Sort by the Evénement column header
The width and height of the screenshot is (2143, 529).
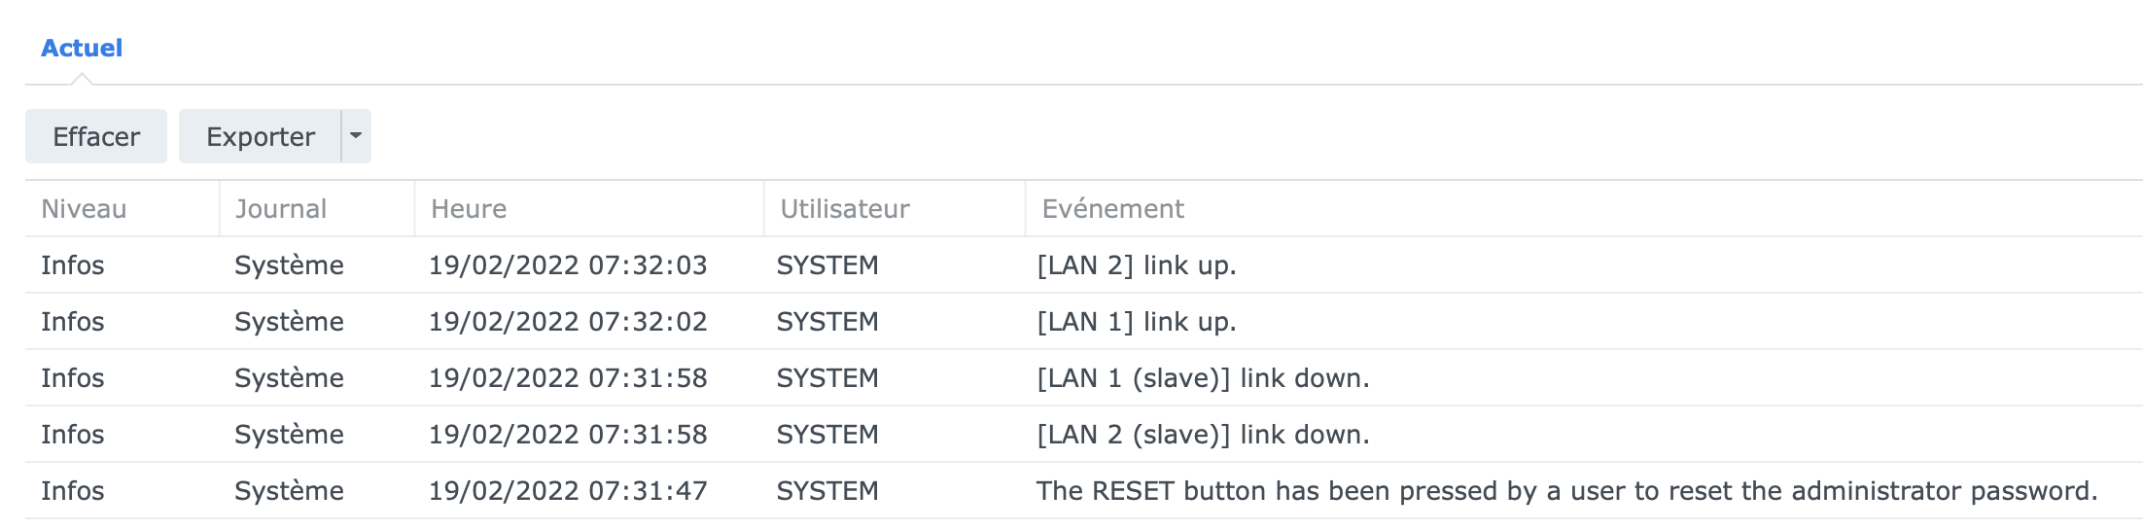point(1113,209)
